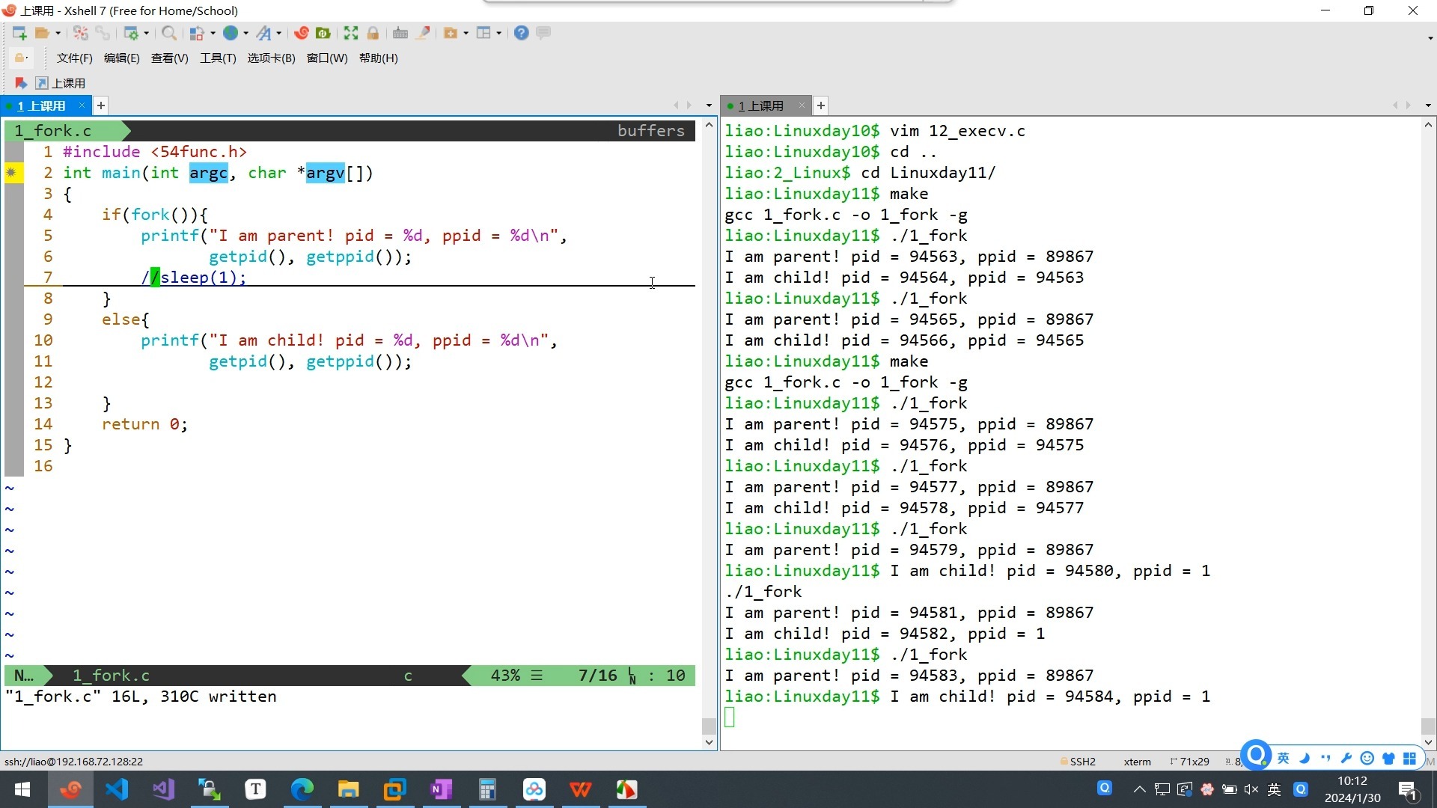Open the layout arrangement dropdown arrow
This screenshot has width=1437, height=808.
tap(498, 33)
